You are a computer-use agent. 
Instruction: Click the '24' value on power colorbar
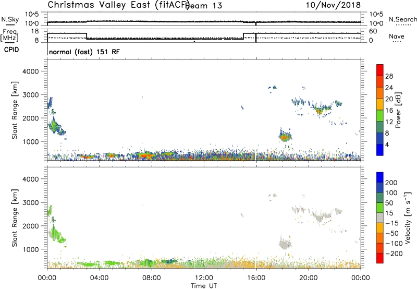point(389,88)
